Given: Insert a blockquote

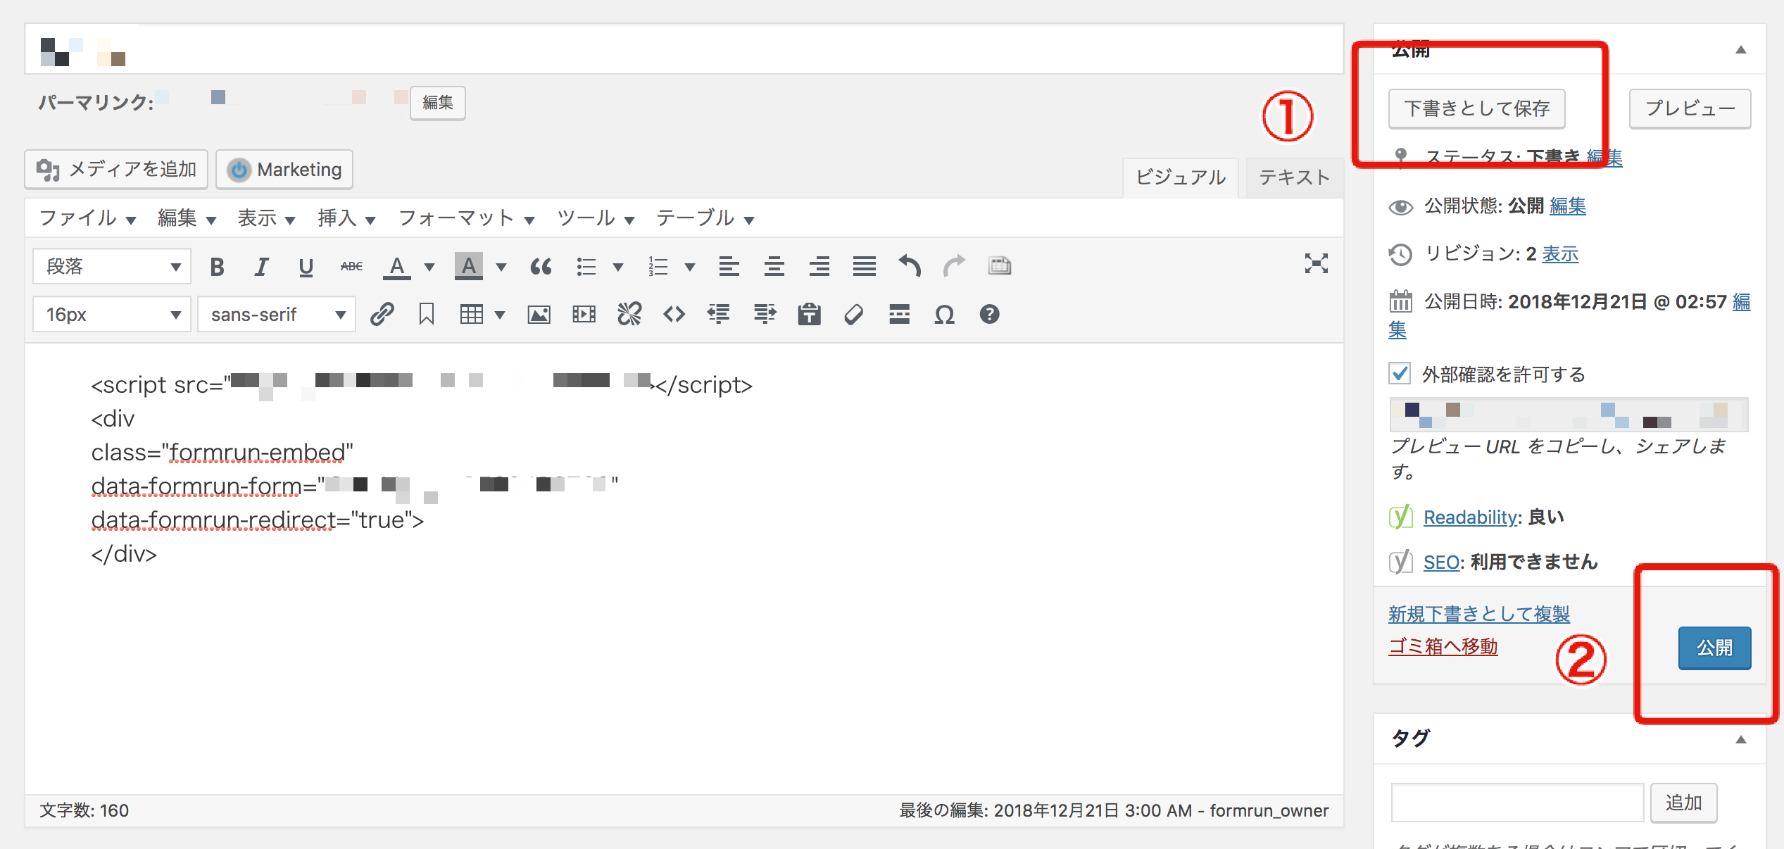Looking at the screenshot, I should point(541,267).
